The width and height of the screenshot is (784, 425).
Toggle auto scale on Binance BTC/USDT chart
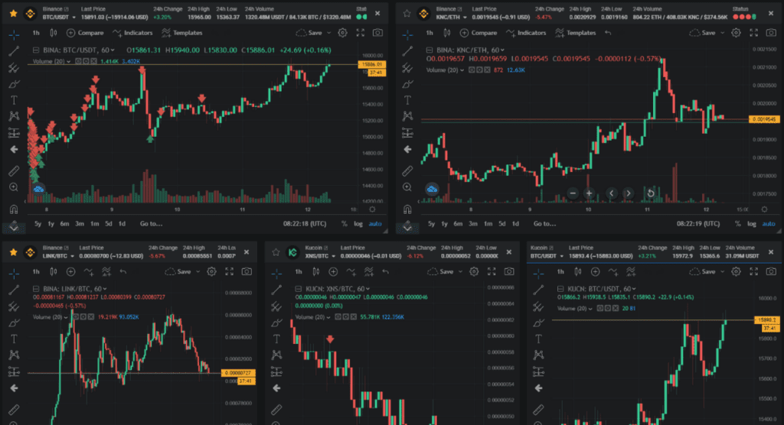click(x=375, y=224)
